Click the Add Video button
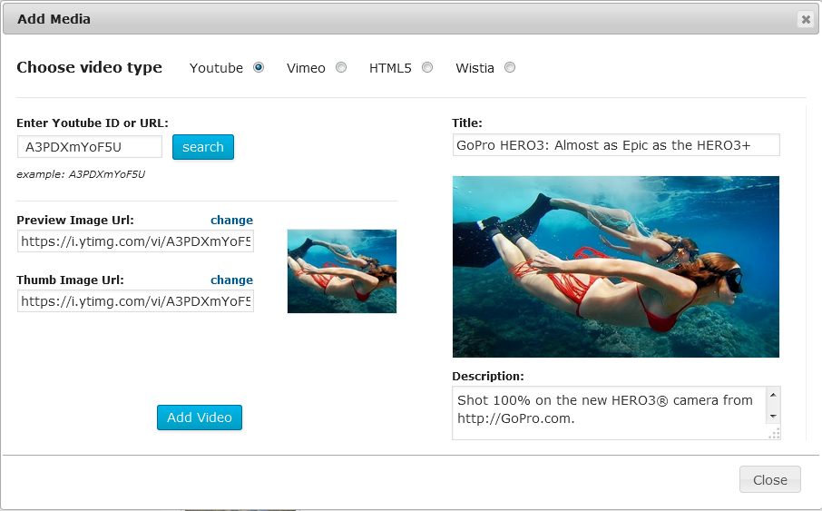822x511 pixels. (200, 418)
